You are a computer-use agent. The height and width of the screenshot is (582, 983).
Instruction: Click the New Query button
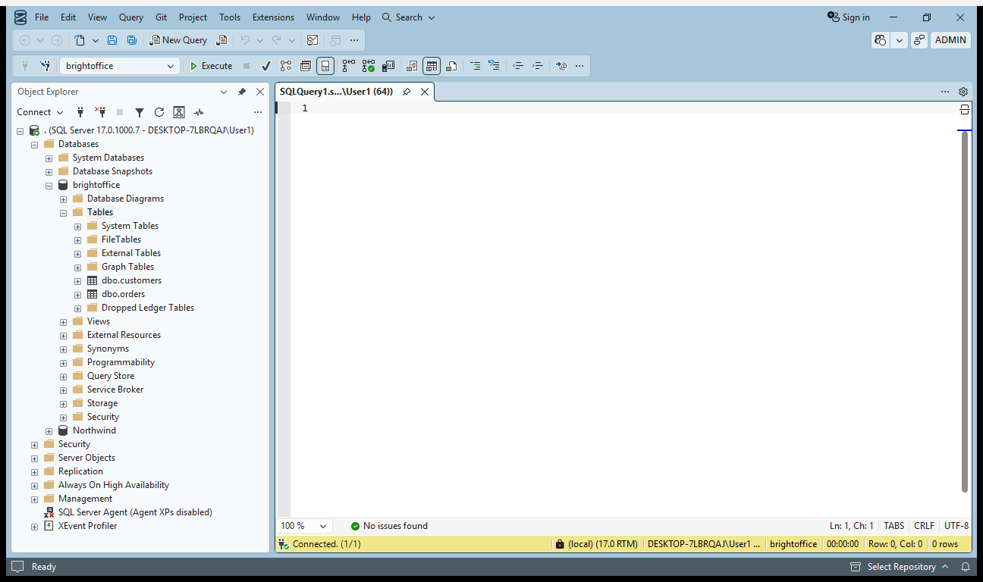[178, 40]
